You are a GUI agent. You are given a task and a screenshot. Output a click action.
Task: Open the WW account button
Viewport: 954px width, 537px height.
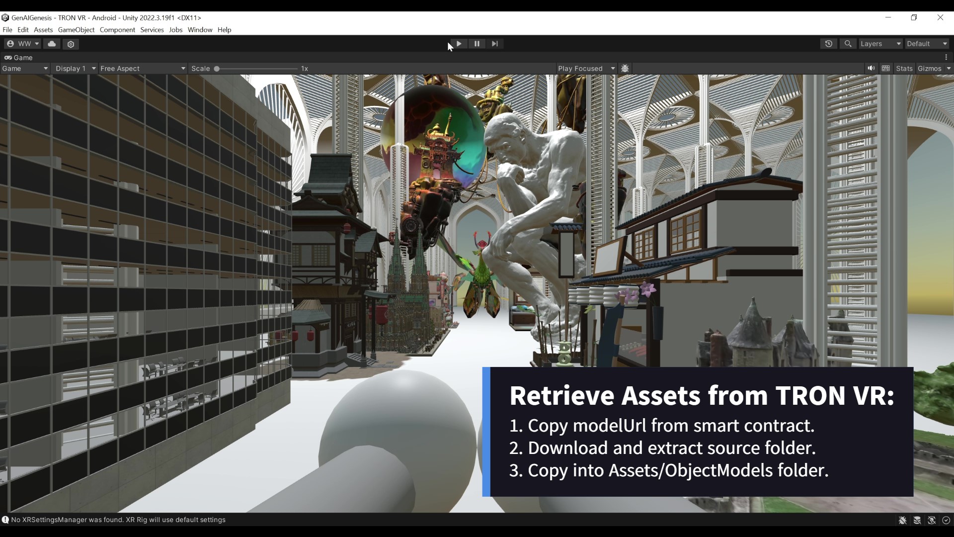point(22,44)
